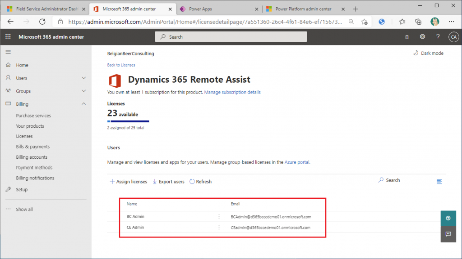The height and width of the screenshot is (259, 462).
Task: Close the Power Platform admin center tab
Action: pyautogui.click(x=343, y=9)
